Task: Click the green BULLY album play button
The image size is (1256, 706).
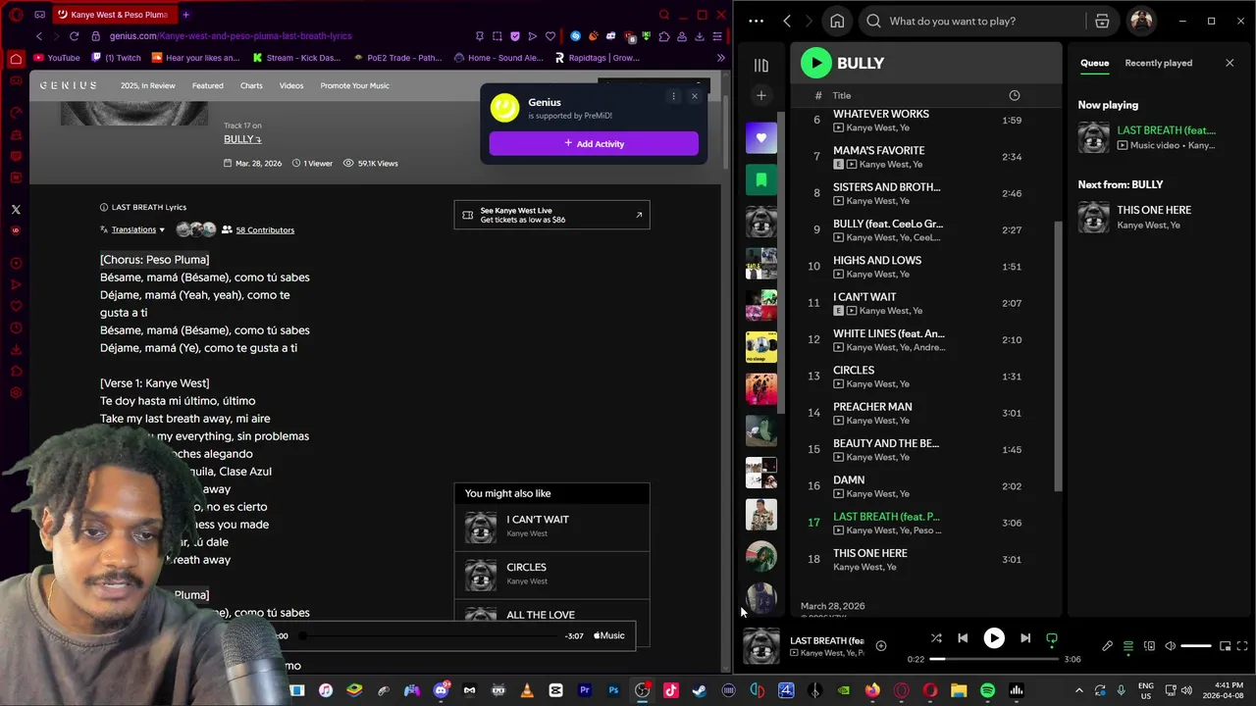Action: (815, 63)
